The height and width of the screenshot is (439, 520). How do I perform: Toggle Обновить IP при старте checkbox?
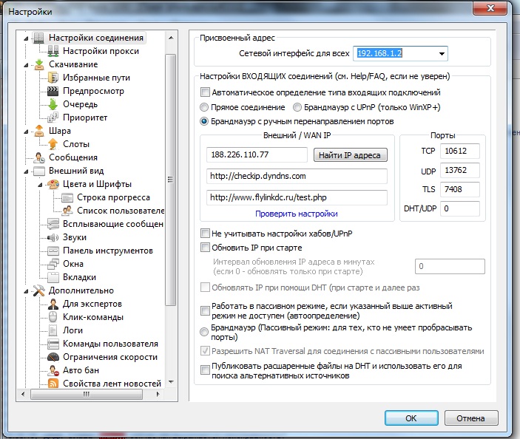(205, 248)
